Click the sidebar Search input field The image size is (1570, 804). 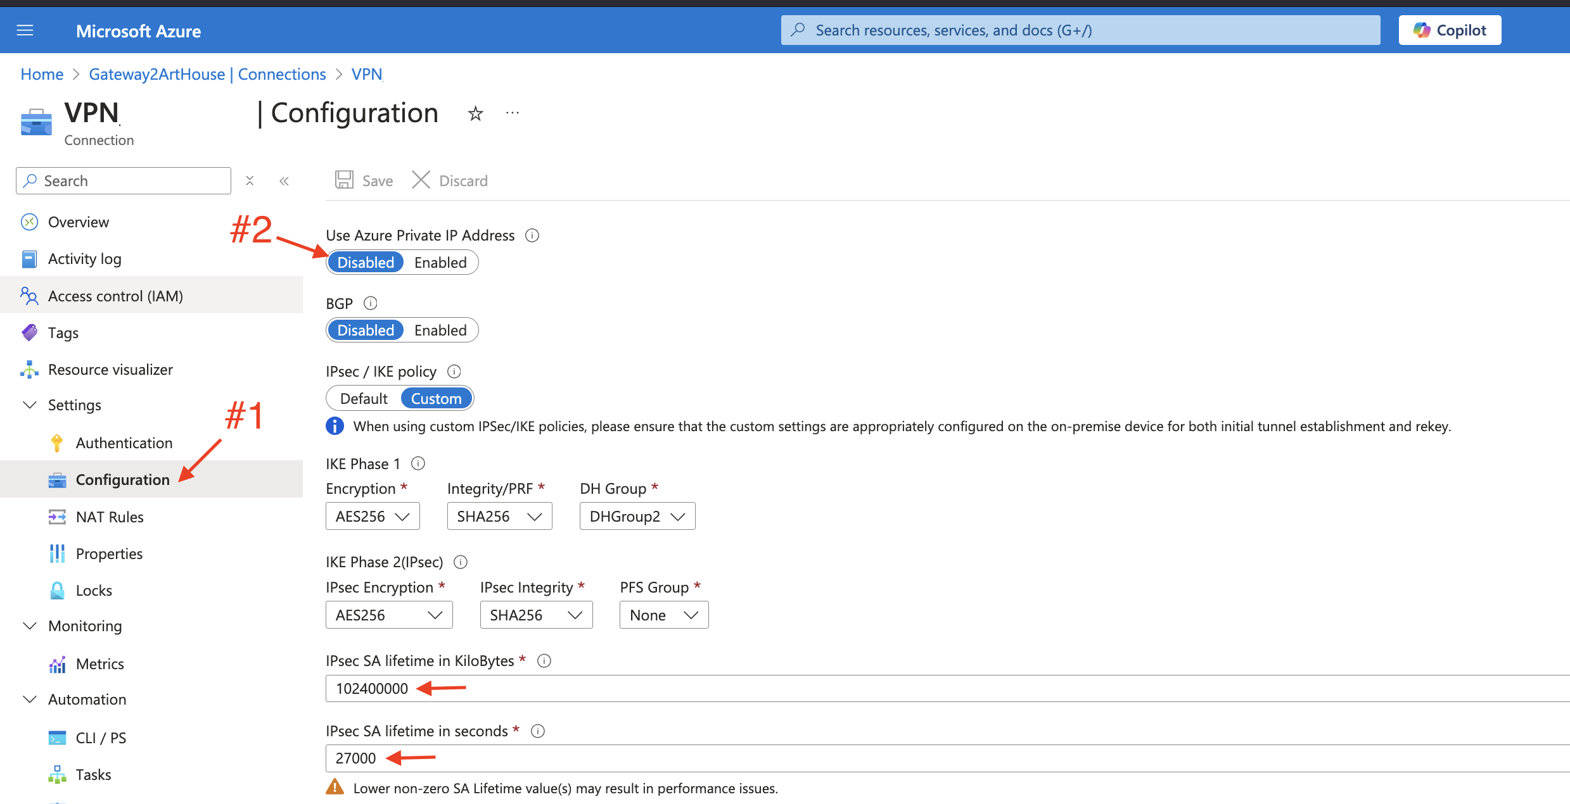(x=124, y=181)
